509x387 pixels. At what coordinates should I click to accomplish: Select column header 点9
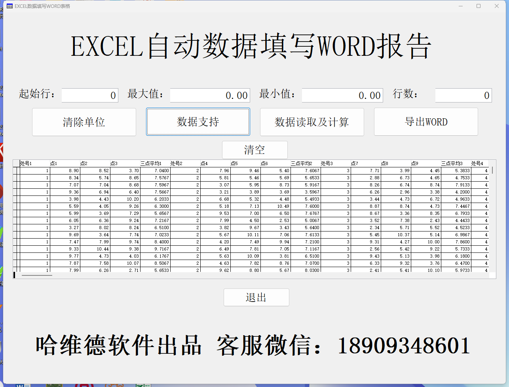[x=426, y=163]
